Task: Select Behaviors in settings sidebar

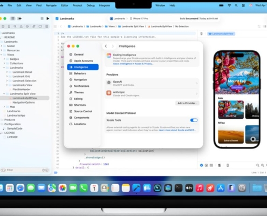Action: (x=83, y=73)
